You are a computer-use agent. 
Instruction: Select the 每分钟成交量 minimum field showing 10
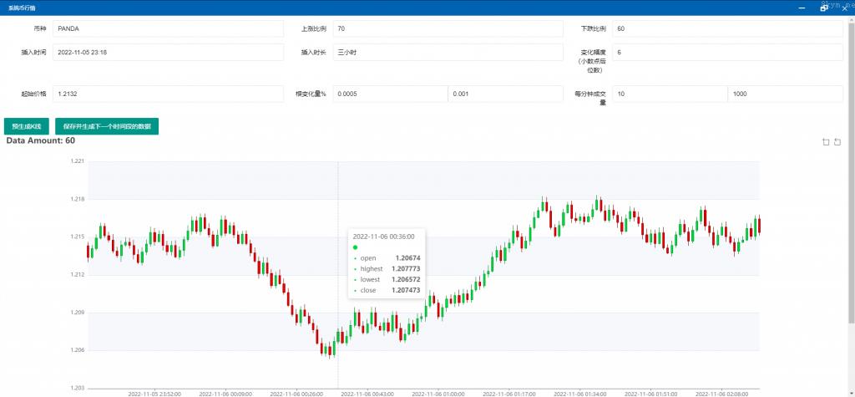tap(669, 94)
